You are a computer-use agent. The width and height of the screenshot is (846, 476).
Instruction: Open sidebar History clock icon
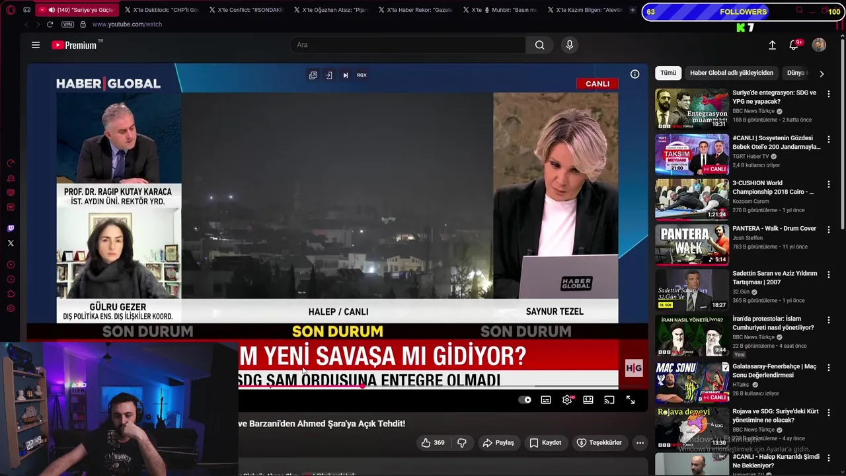tap(11, 280)
